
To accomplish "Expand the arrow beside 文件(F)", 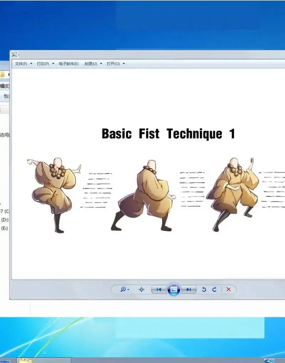I will point(31,64).
